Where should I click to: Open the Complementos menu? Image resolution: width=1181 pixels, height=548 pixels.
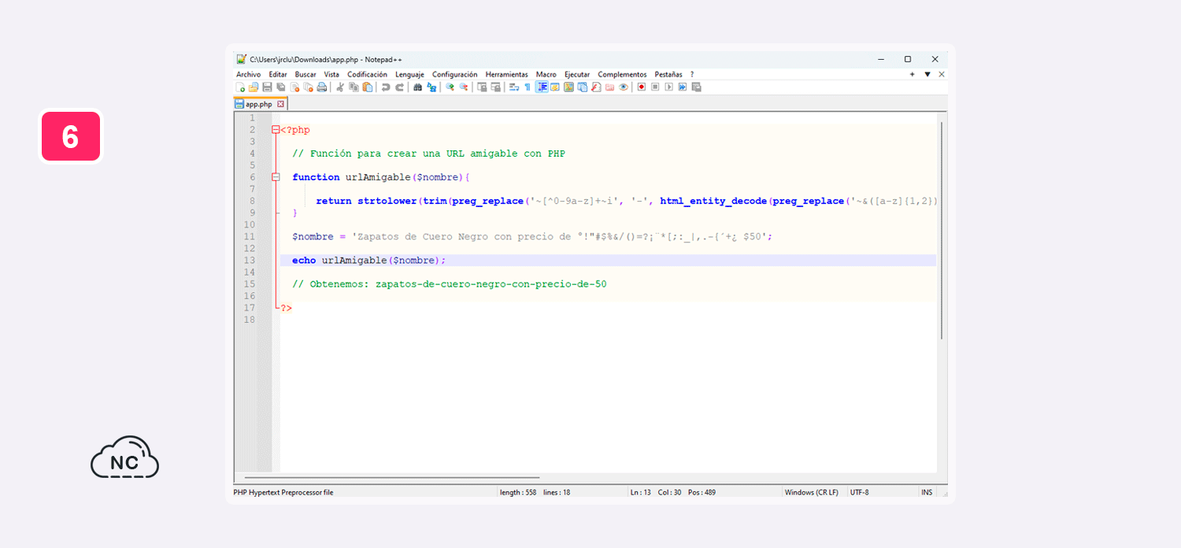[622, 74]
